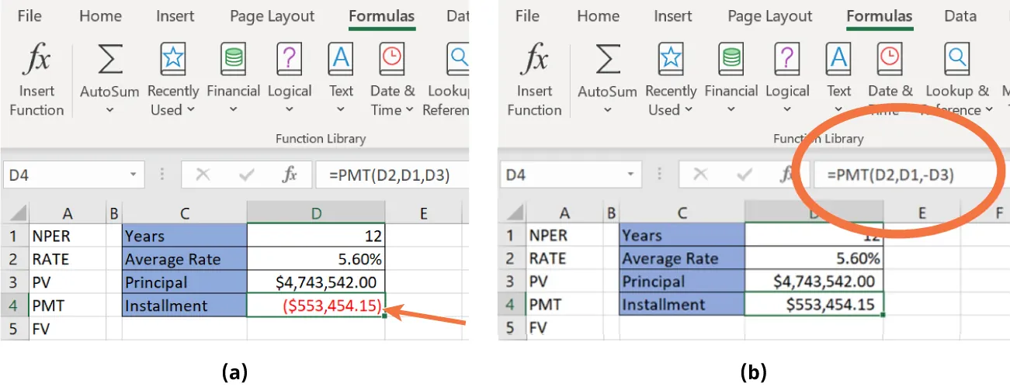Click Date & Time icon in panel (b)
The height and width of the screenshot is (387, 1010).
(890, 60)
